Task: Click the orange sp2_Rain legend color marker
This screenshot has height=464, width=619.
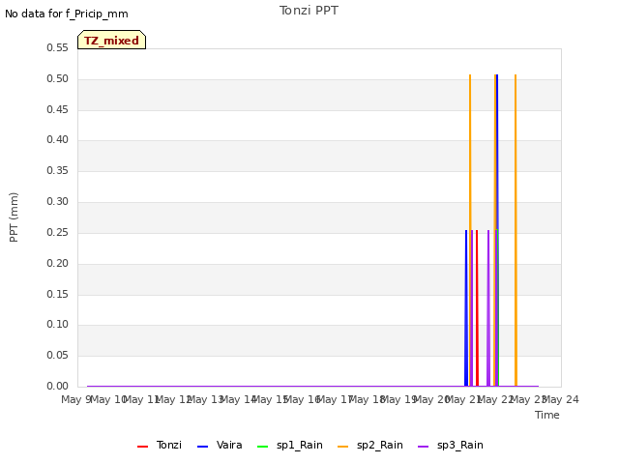Action: click(343, 447)
